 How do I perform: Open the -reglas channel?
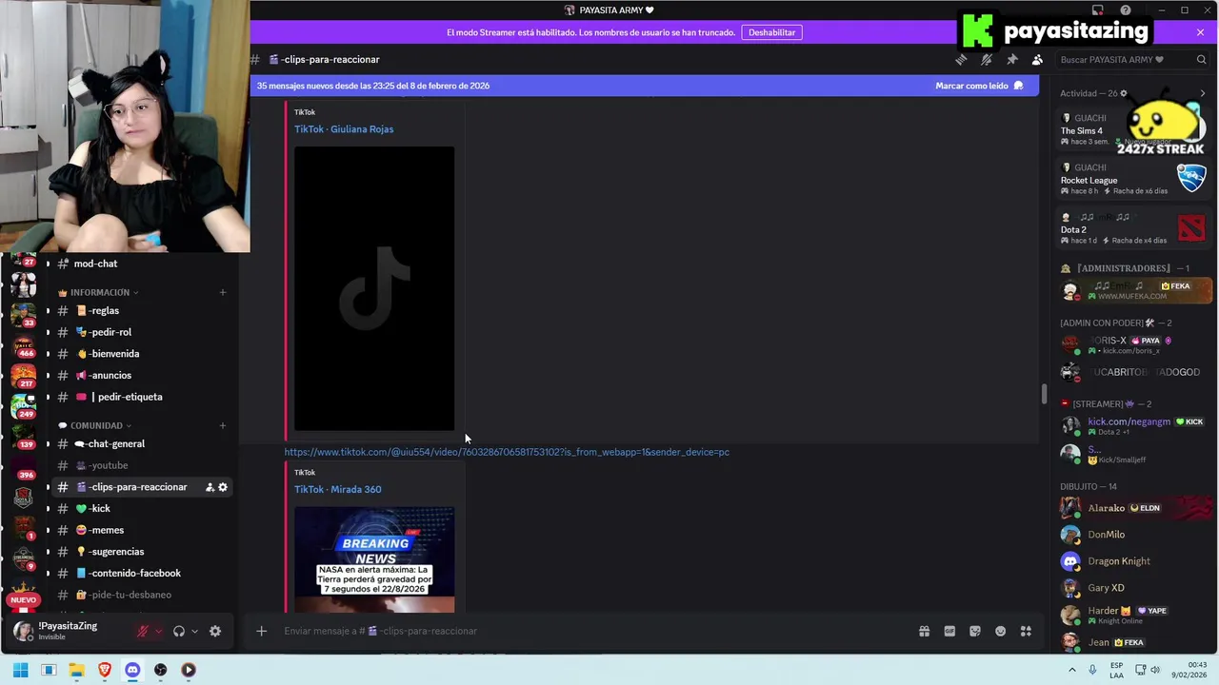click(x=139, y=311)
